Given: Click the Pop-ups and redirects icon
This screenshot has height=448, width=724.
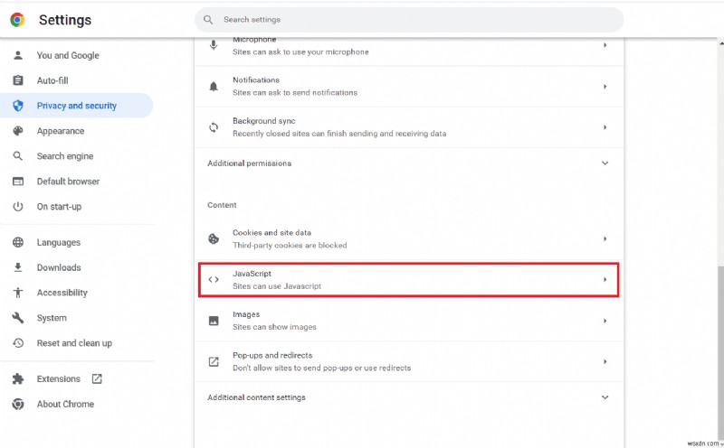Looking at the screenshot, I should [214, 361].
